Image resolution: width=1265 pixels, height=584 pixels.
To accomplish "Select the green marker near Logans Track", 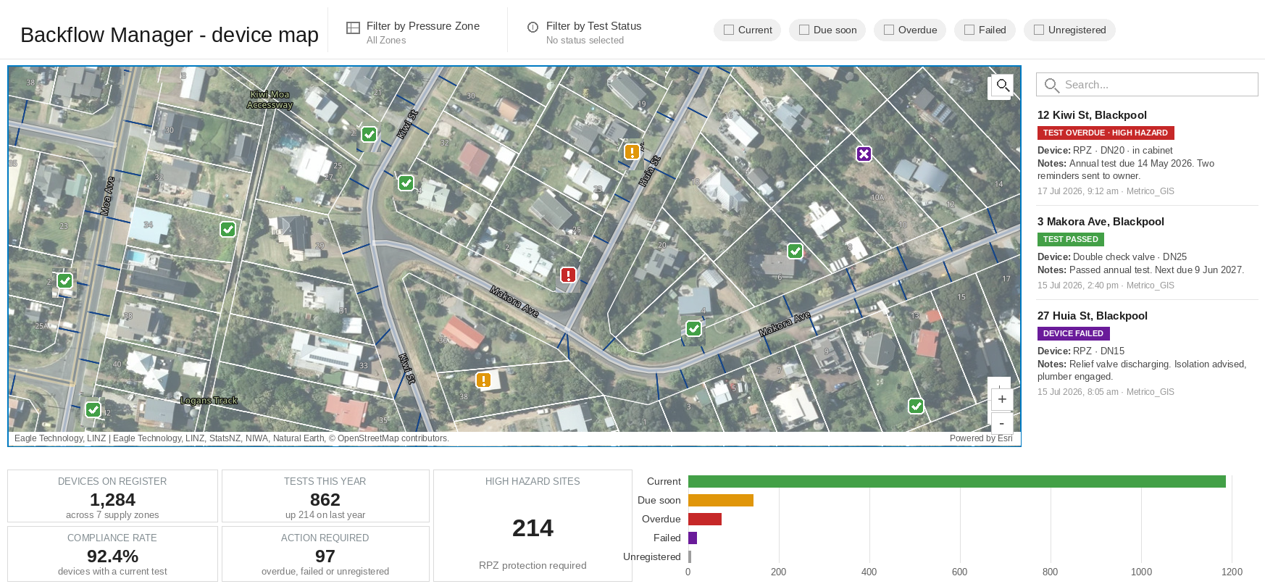I will [93, 409].
